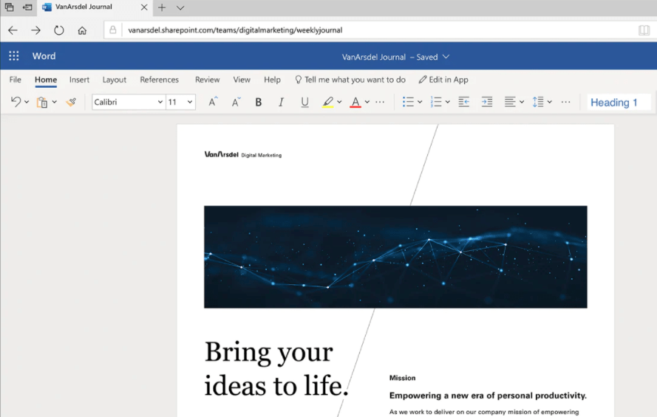Screen dimensions: 657x417
Task: Increase the paragraph indent
Action: click(486, 103)
